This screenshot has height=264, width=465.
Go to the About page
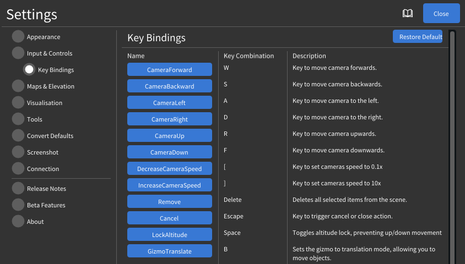coord(35,222)
